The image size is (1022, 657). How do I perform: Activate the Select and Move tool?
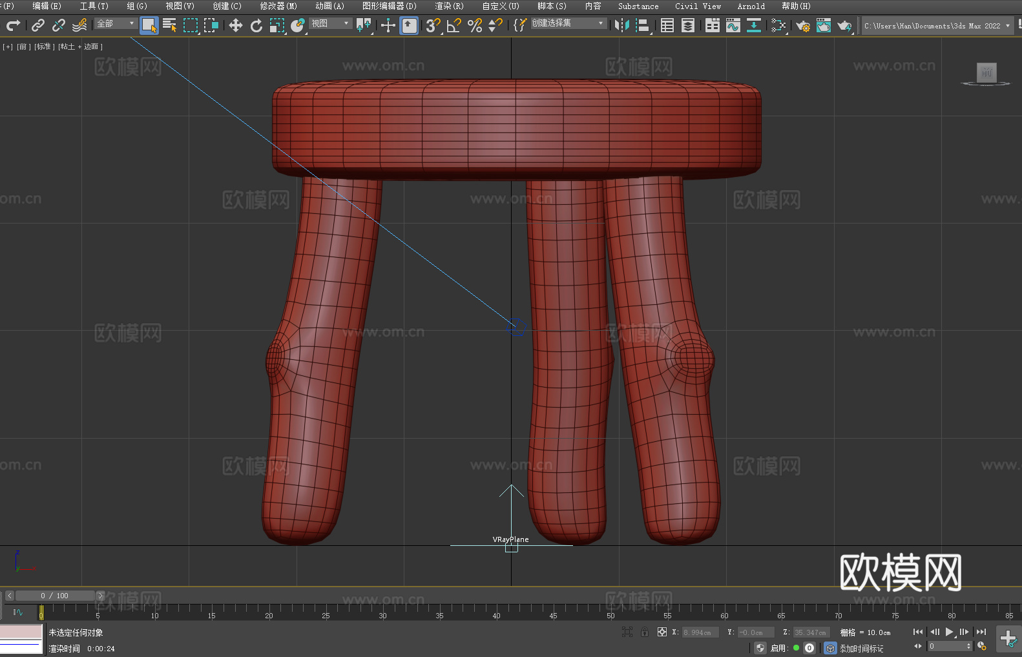[x=236, y=25]
